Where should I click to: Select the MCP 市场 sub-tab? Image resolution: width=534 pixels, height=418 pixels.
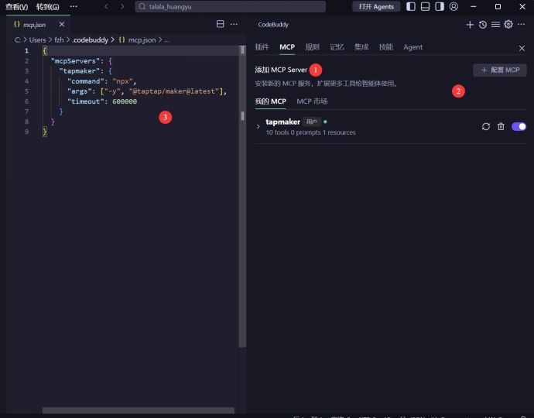point(312,101)
